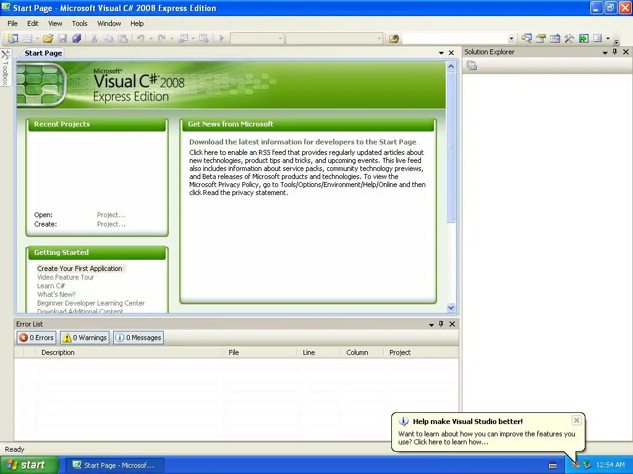The image size is (633, 474).
Task: Click the Start Page scroll up arrow
Action: pos(451,66)
